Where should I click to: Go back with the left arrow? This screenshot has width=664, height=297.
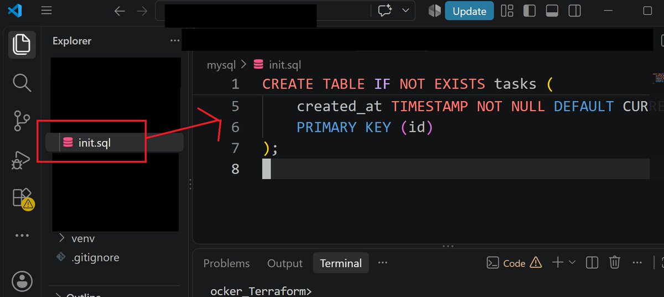click(x=120, y=11)
